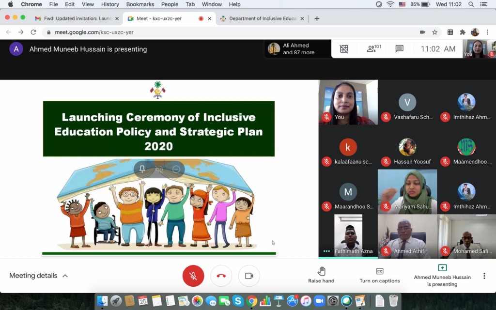Open the Bookmarks menu
The width and height of the screenshot is (496, 310).
click(140, 4)
